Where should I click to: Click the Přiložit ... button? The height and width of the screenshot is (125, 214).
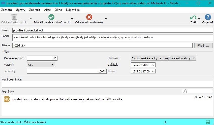(x=203, y=46)
